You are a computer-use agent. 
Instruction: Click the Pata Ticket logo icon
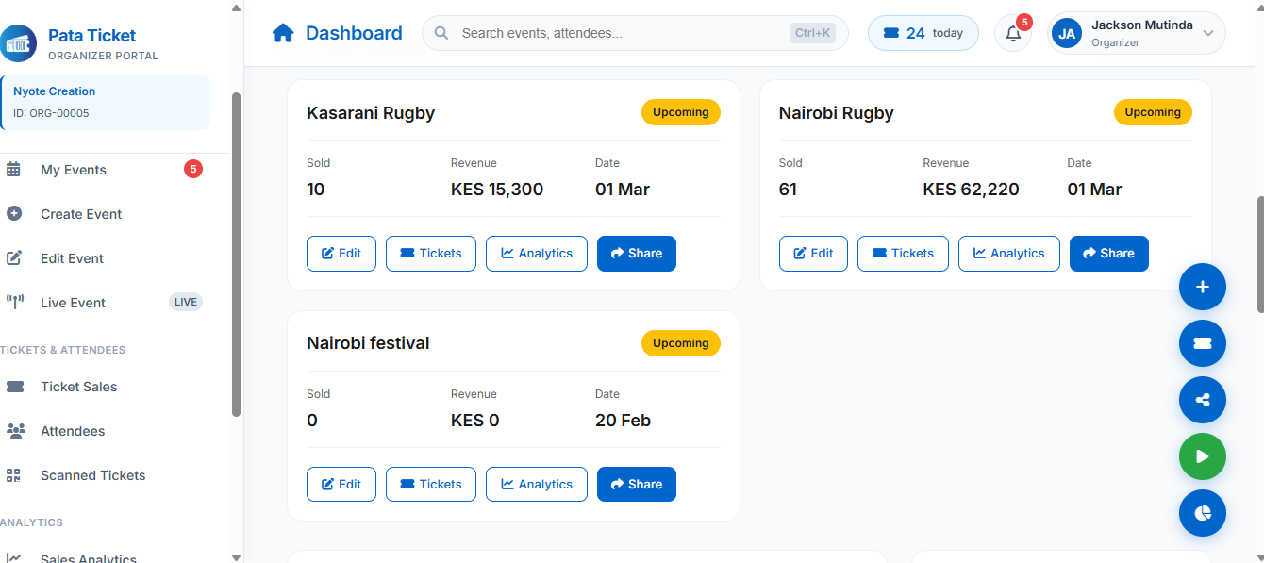[19, 42]
